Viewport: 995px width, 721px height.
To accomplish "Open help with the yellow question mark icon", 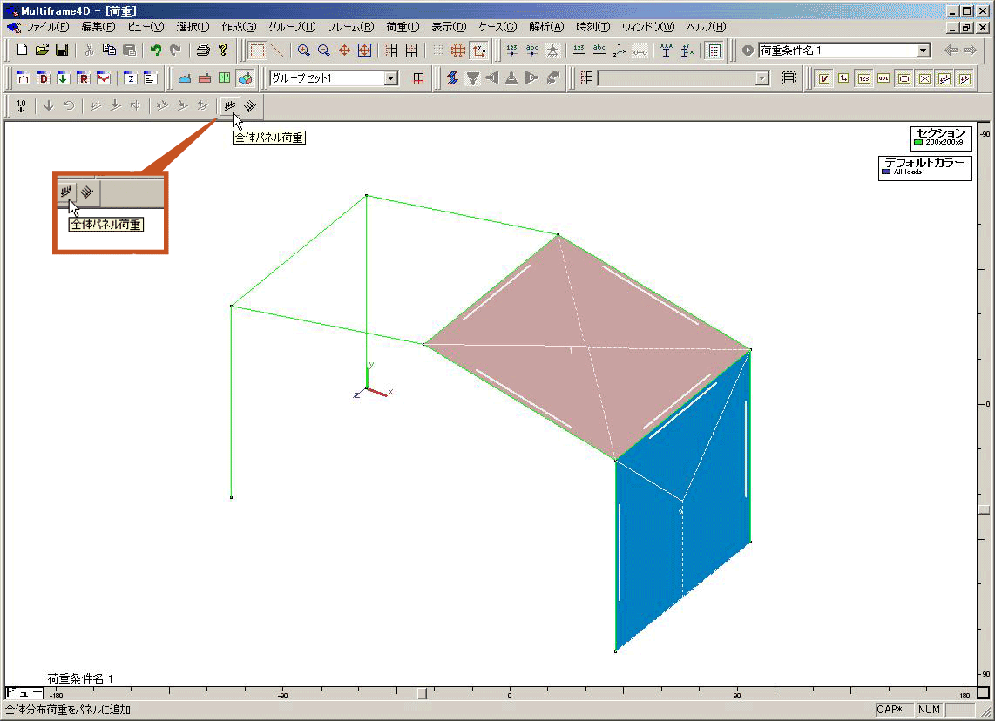I will tap(223, 51).
